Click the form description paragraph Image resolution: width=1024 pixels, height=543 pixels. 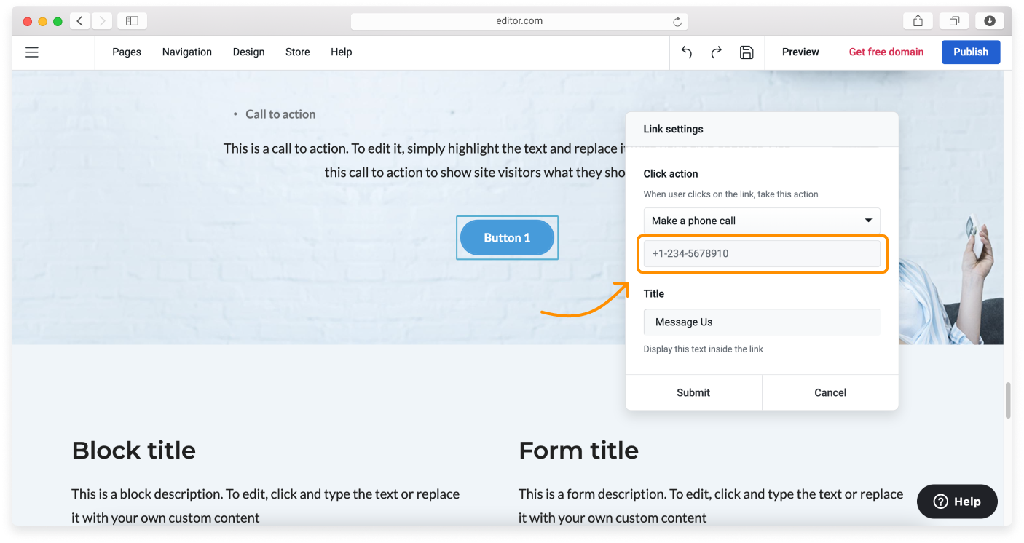(x=711, y=506)
